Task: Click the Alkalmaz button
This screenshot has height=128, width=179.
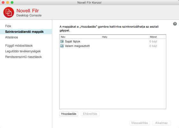Action: coord(161,123)
